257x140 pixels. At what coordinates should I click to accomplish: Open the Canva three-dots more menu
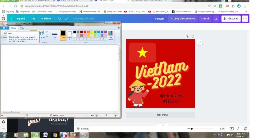tap(245, 19)
